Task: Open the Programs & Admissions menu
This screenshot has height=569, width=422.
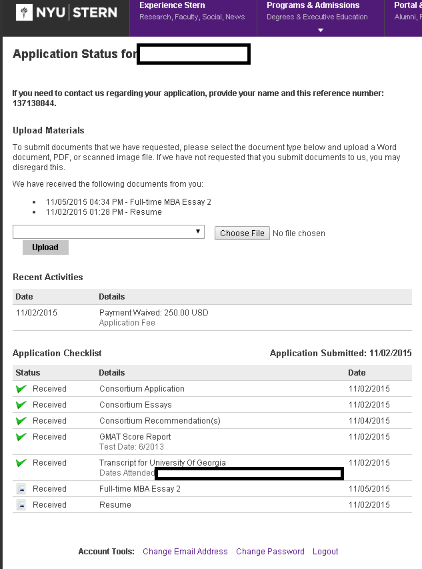Action: click(313, 5)
